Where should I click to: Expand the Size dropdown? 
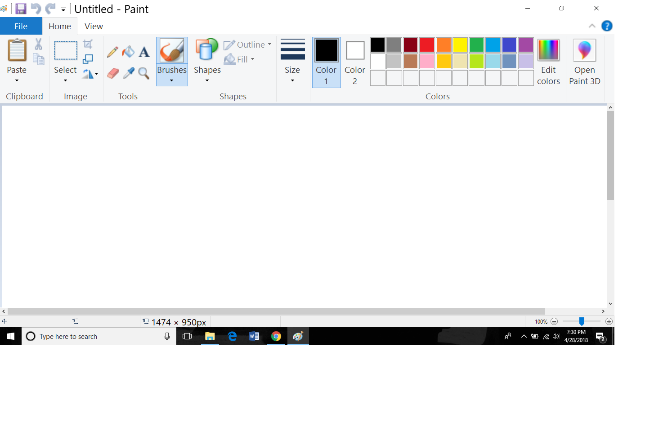[292, 80]
